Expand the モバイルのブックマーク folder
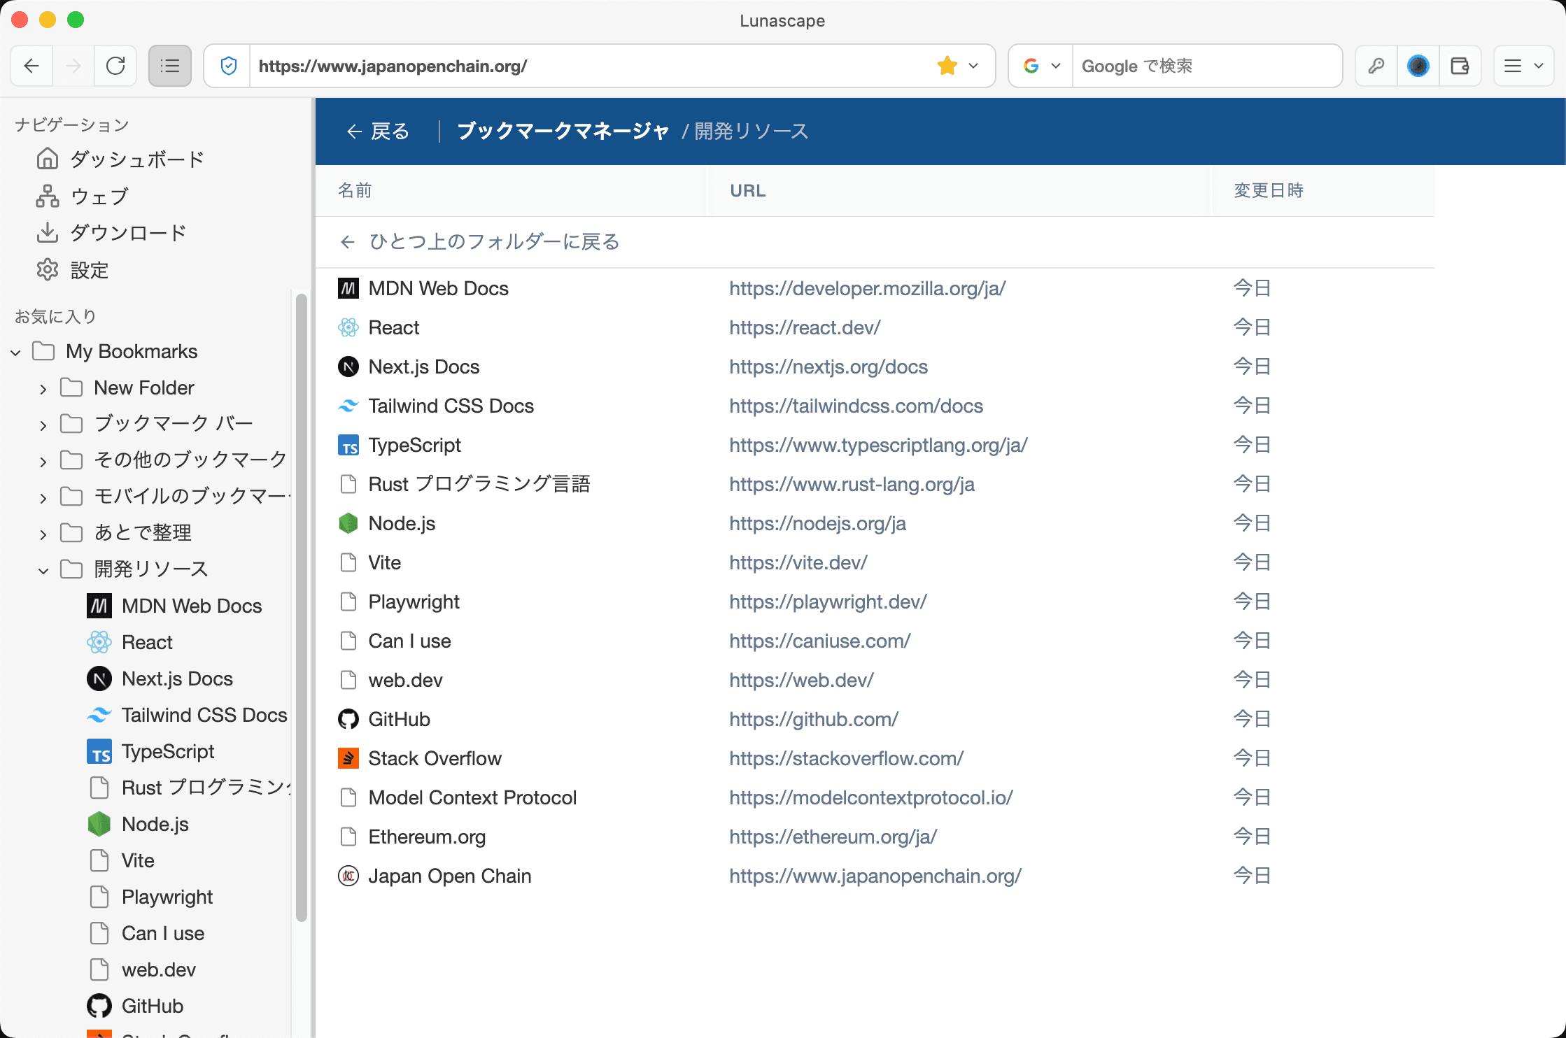 (x=43, y=497)
